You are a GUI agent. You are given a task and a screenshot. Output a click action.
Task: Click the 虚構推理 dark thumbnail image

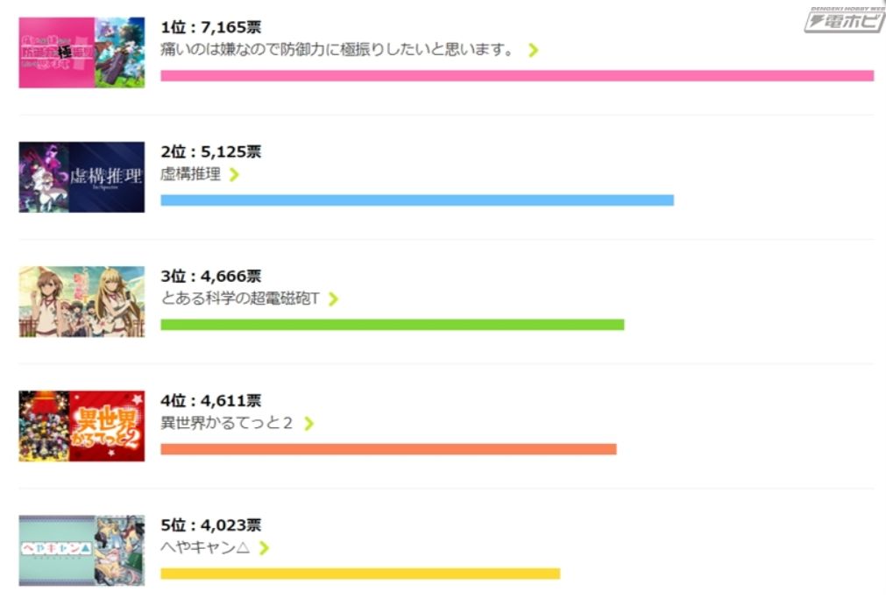pos(82,177)
